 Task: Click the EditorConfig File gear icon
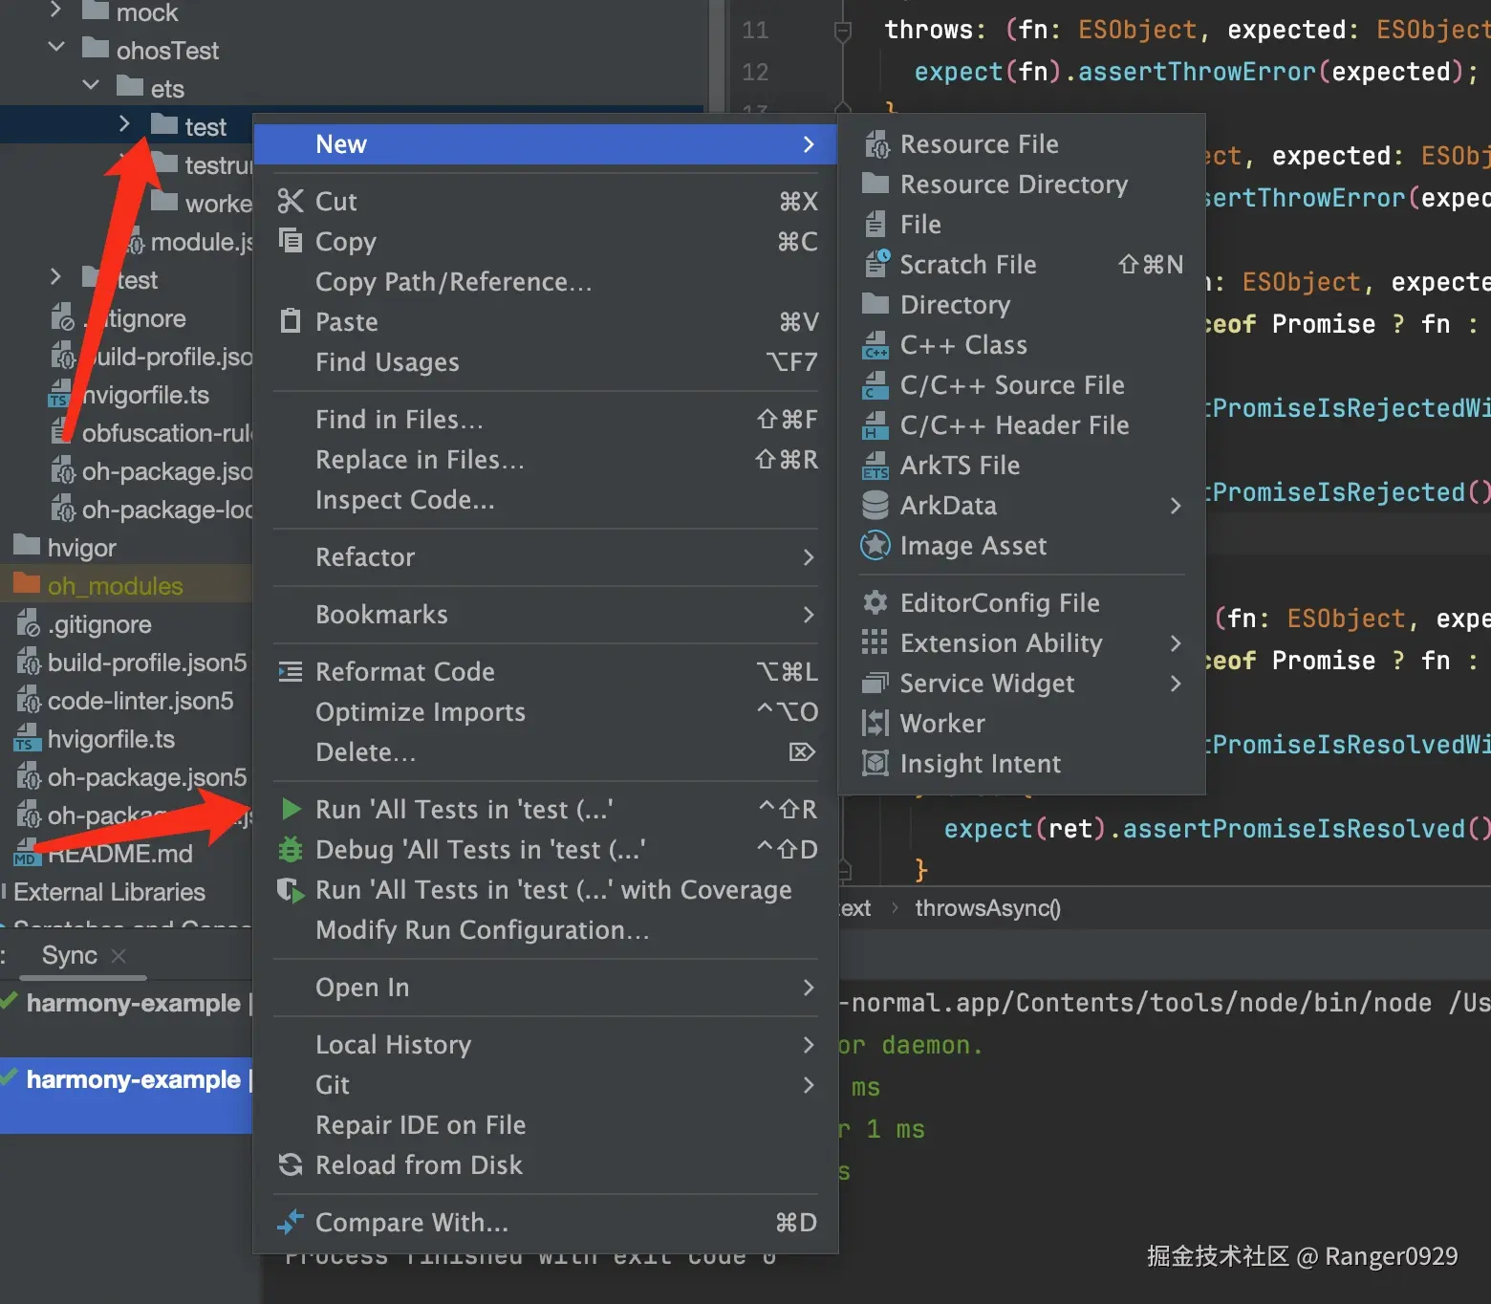click(x=875, y=602)
